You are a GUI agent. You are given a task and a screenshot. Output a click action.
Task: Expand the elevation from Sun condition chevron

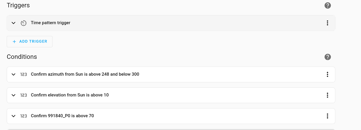14,95
